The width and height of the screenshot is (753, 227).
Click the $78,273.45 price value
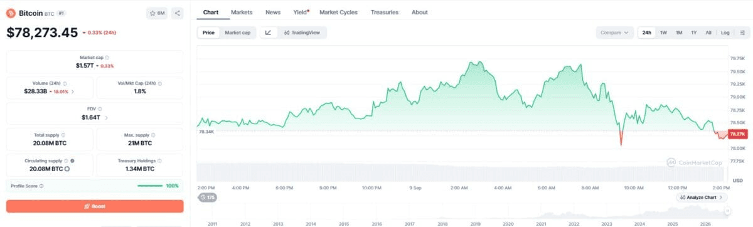tap(43, 33)
